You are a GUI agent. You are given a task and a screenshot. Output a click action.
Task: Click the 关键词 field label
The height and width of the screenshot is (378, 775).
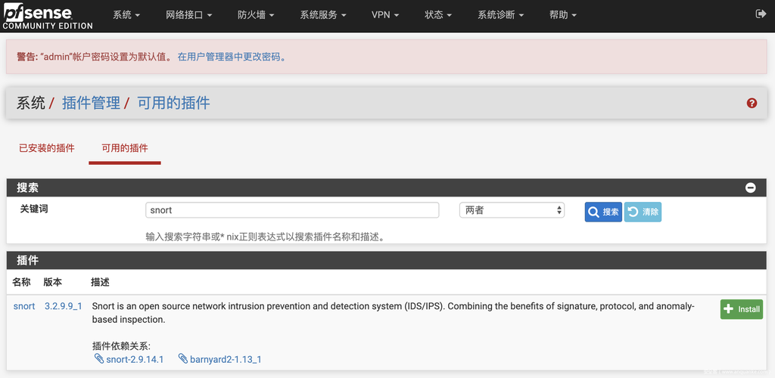(x=34, y=209)
